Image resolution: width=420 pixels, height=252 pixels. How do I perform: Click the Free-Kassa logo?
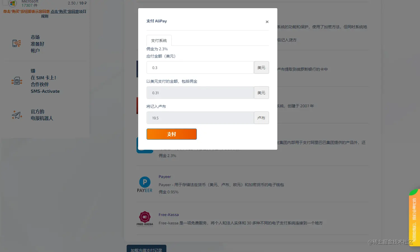(145, 218)
